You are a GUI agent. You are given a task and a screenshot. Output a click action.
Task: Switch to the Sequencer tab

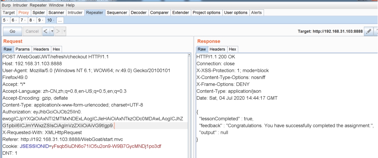click(117, 13)
